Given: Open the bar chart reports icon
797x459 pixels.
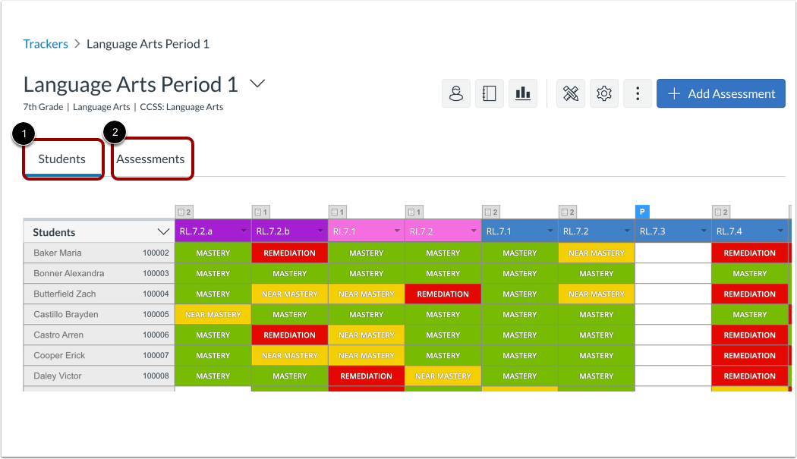Looking at the screenshot, I should pyautogui.click(x=522, y=93).
